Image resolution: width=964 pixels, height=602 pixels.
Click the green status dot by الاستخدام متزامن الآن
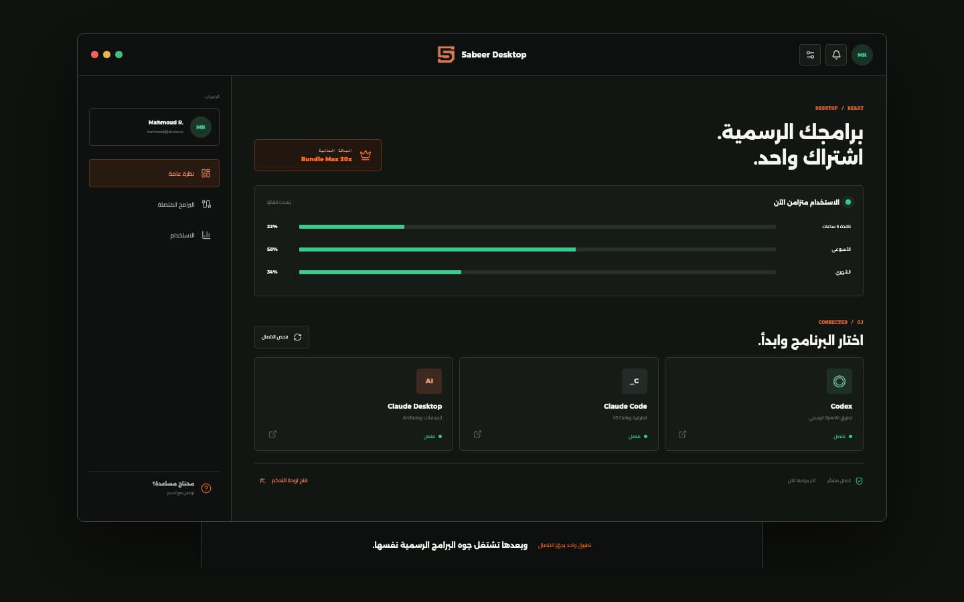tap(848, 202)
